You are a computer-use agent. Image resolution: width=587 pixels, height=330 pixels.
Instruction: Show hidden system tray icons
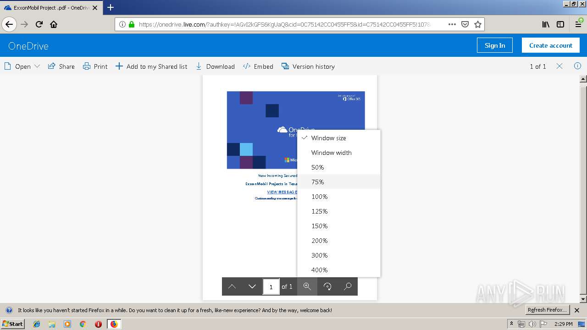click(x=511, y=324)
